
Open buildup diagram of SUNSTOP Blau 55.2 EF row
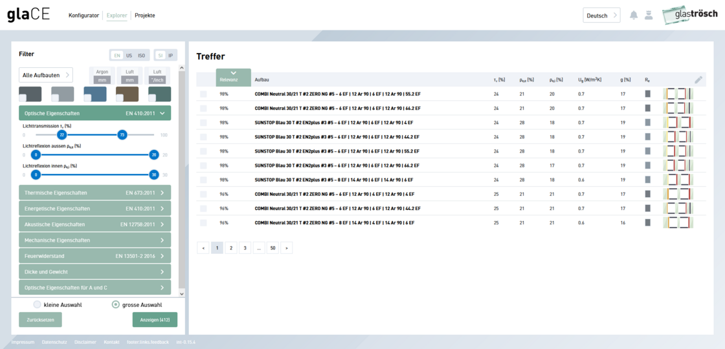coord(678,151)
